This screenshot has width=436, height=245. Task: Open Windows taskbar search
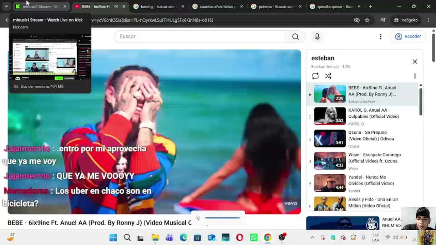click(127, 238)
